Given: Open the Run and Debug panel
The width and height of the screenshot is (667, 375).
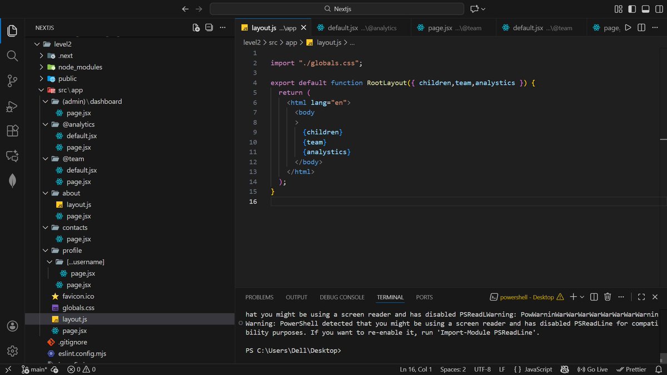Looking at the screenshot, I should pyautogui.click(x=12, y=106).
